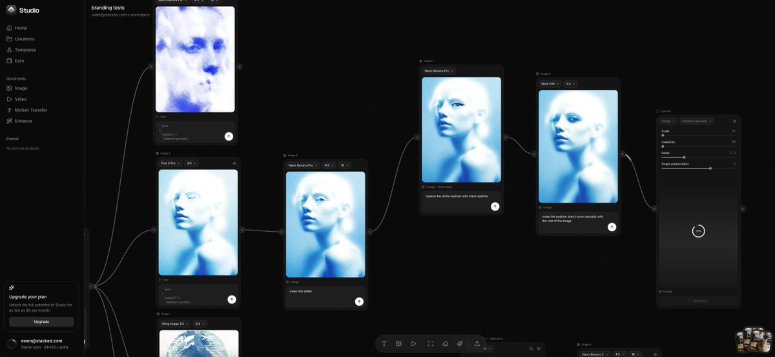Select the Image tool in bottom toolbar

(x=398, y=343)
